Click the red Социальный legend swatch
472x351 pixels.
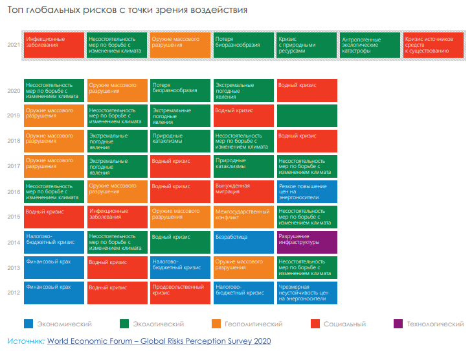315,324
